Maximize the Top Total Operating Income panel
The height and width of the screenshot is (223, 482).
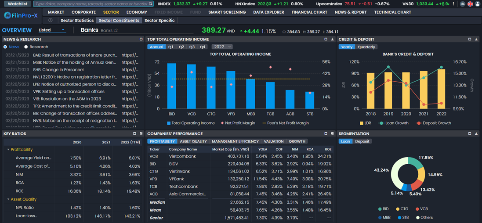tap(326, 39)
